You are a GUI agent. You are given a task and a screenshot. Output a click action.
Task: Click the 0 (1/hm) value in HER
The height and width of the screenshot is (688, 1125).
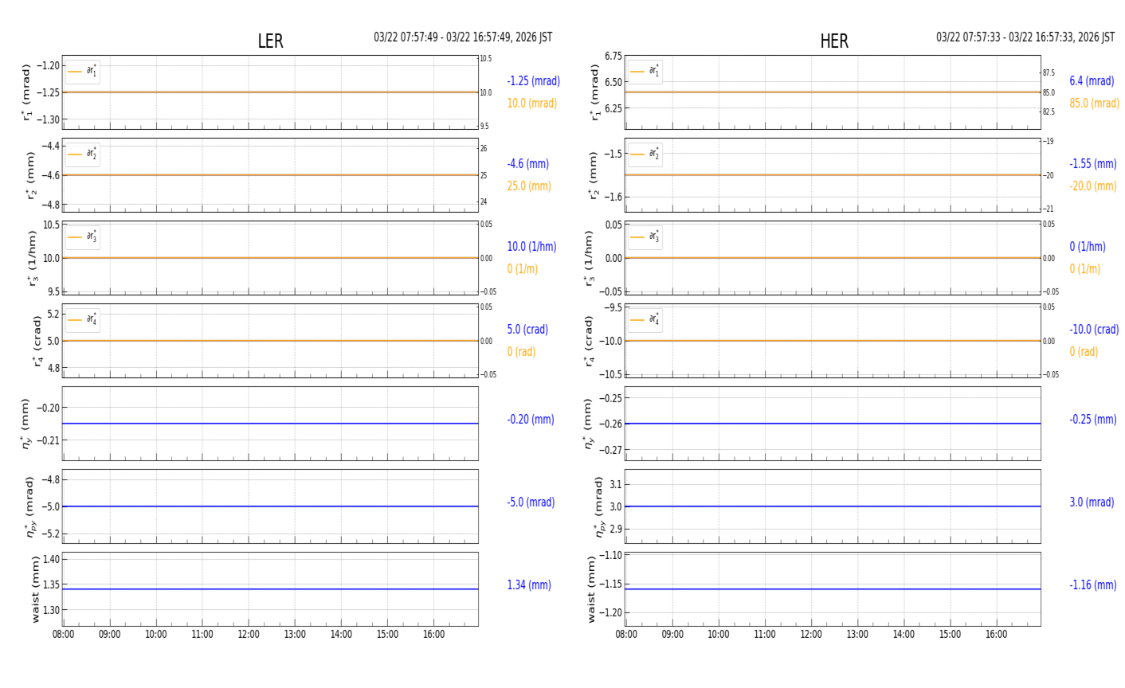tap(1088, 247)
